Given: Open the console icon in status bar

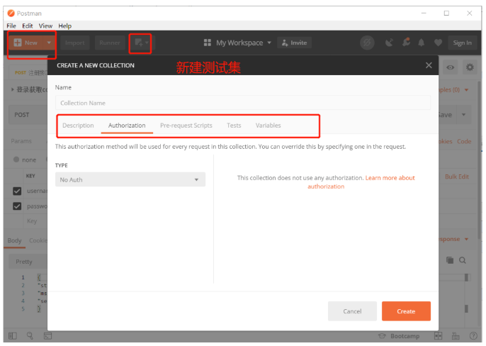Looking at the screenshot, I should (x=47, y=336).
